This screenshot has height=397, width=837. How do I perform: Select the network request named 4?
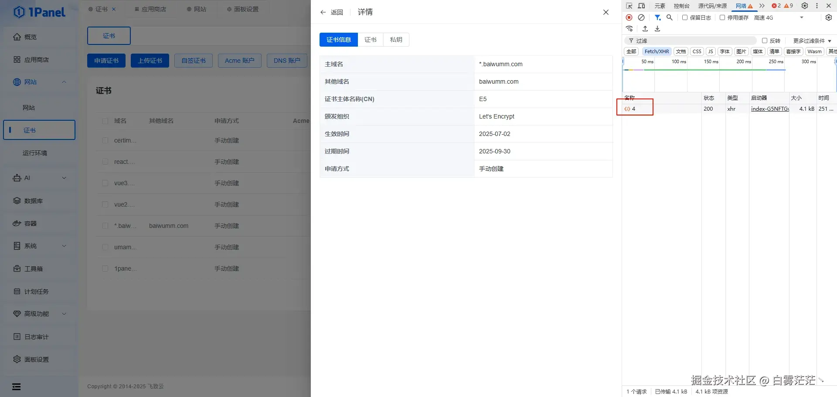(x=633, y=109)
